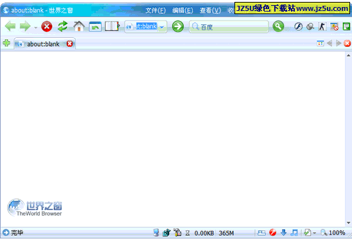Click the computer network status icon
This screenshot has width=352, height=239.
click(x=156, y=233)
